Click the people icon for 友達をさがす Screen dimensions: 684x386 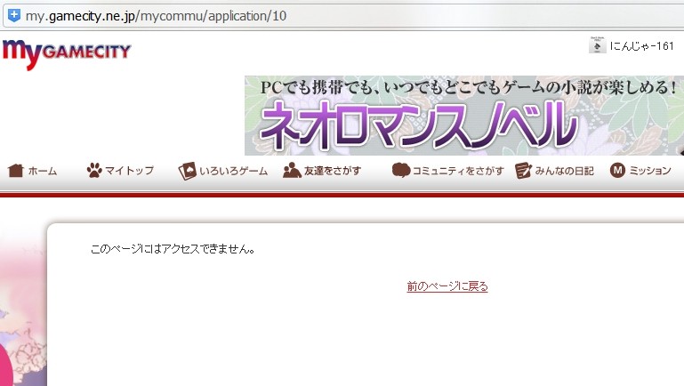292,171
